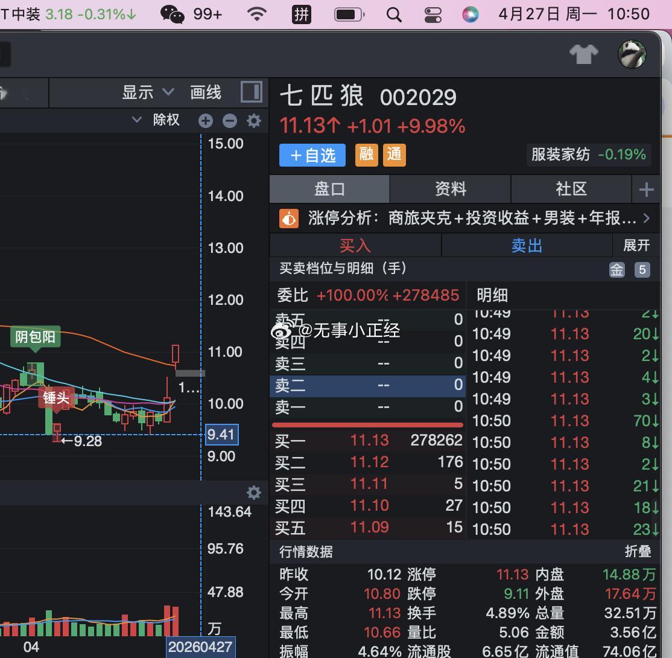Select the 买四 11.10 bid row
This screenshot has width=672, height=658.
click(368, 506)
